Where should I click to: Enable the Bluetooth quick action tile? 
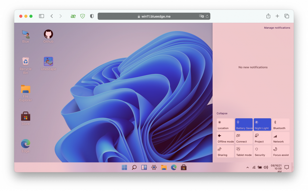click(x=281, y=125)
